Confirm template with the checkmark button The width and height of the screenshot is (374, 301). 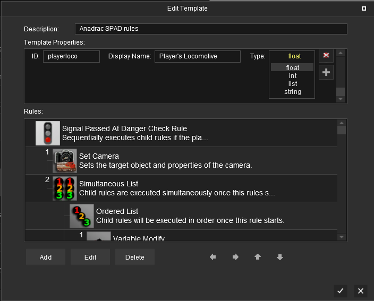click(341, 291)
